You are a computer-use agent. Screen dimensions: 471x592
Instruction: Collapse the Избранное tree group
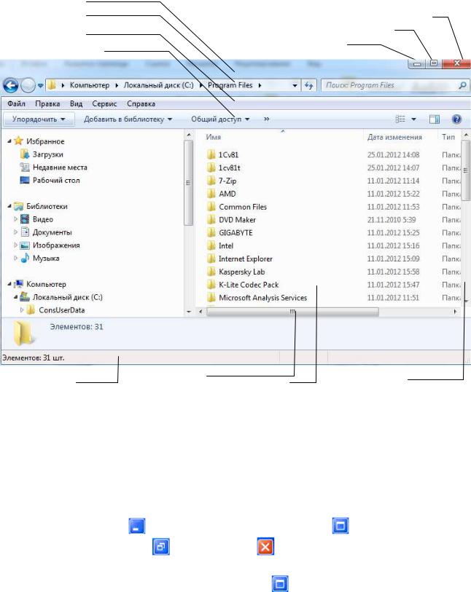9,141
